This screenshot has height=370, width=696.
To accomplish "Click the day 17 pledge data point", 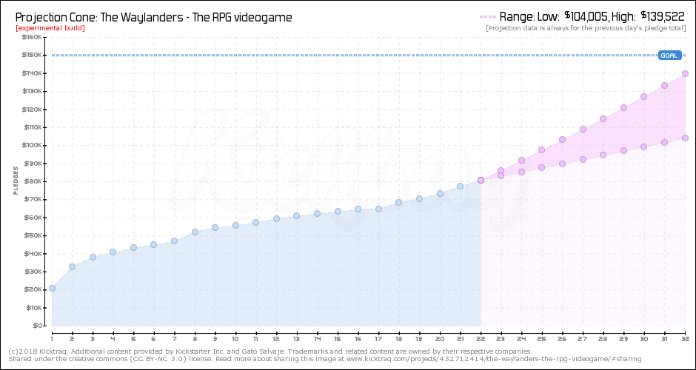I will [378, 209].
